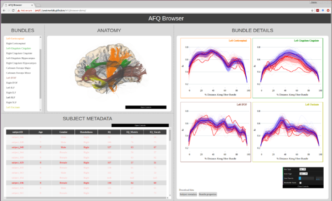The height and width of the screenshot is (201, 332).
Task: Download Subject metadata button
Action: [188, 194]
